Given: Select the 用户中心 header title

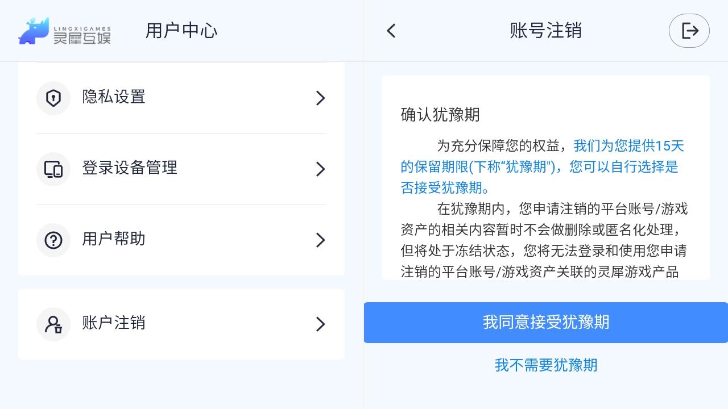Looking at the screenshot, I should click(x=181, y=31).
